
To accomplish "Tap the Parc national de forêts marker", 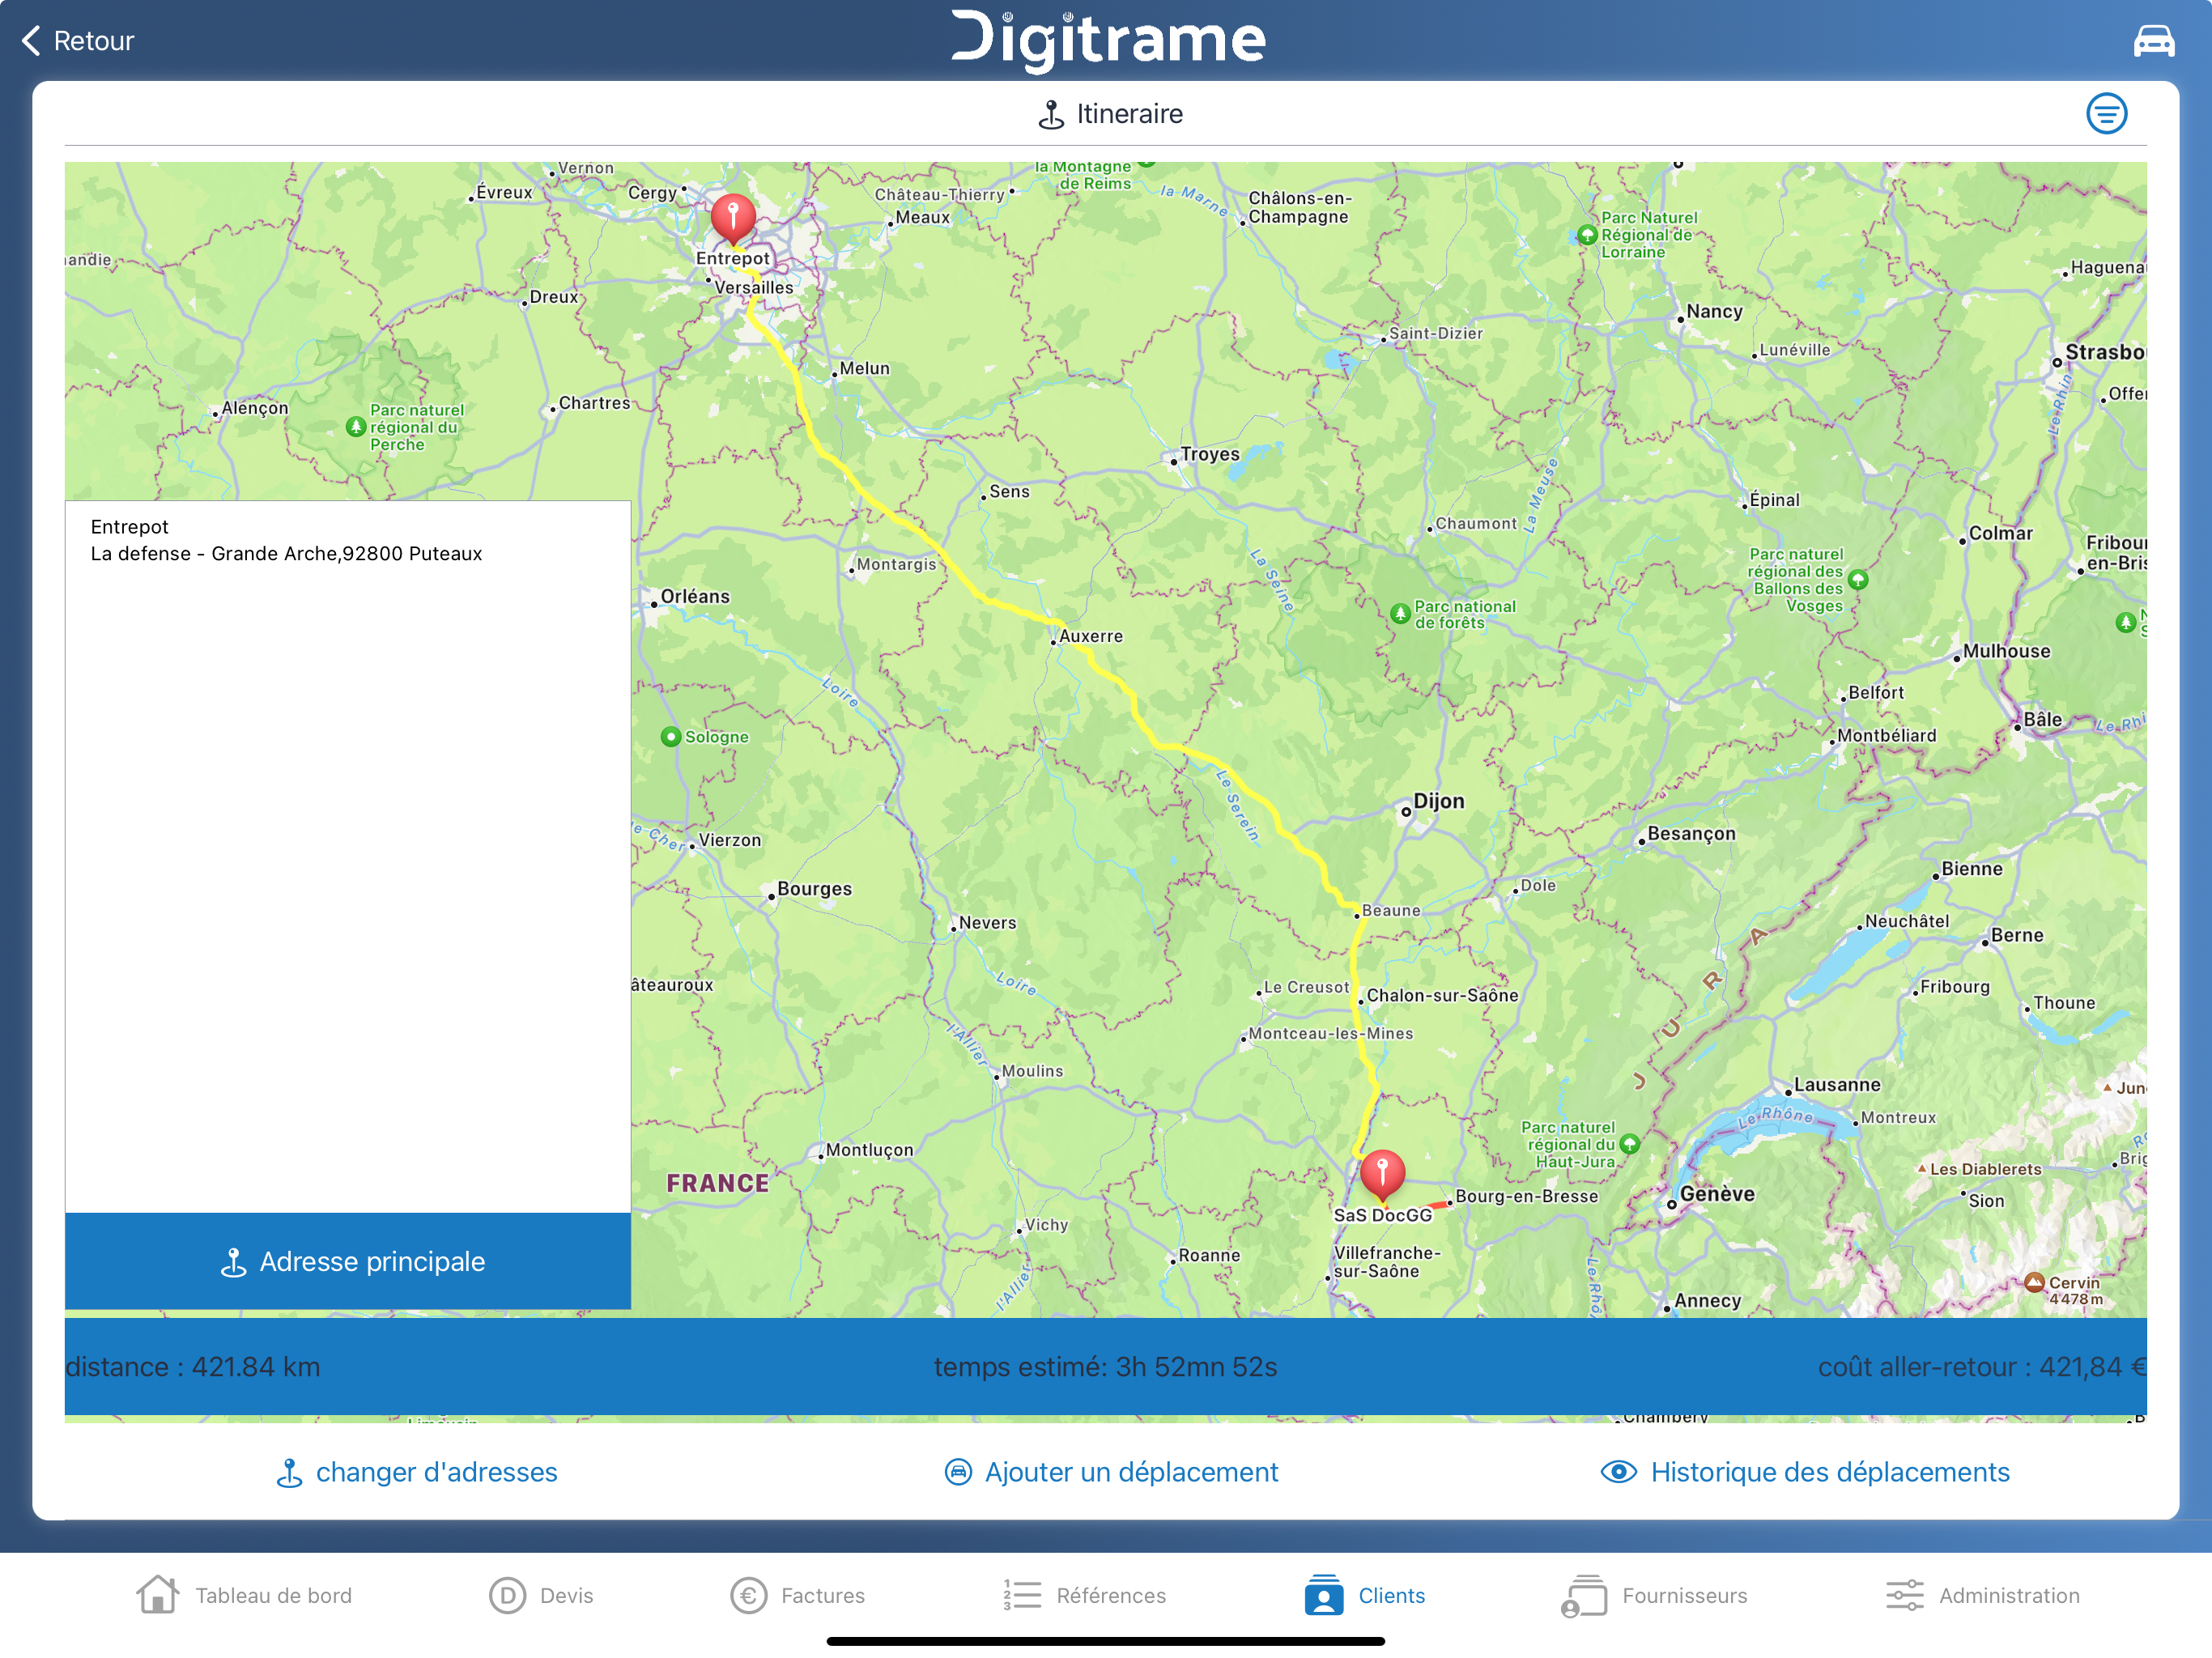I will [1400, 614].
